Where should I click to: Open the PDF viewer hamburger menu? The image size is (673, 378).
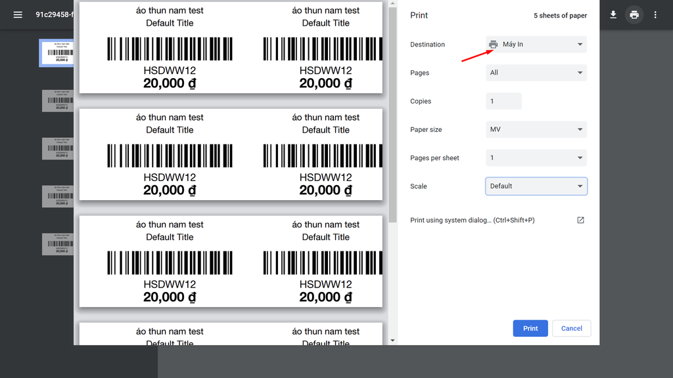pyautogui.click(x=18, y=15)
